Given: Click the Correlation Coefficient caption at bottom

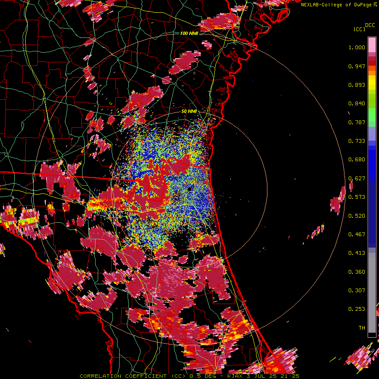Looking at the screenshot, I should 189,376.
